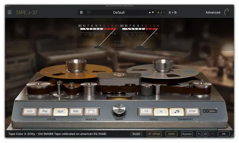Select the fourth Color button with heavy waves
The image size is (239, 143).
(76, 111)
